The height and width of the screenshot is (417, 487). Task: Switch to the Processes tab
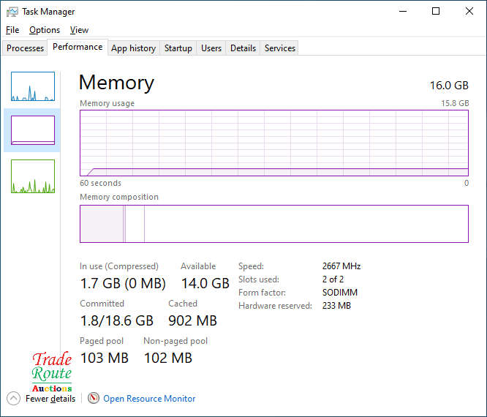pos(26,48)
